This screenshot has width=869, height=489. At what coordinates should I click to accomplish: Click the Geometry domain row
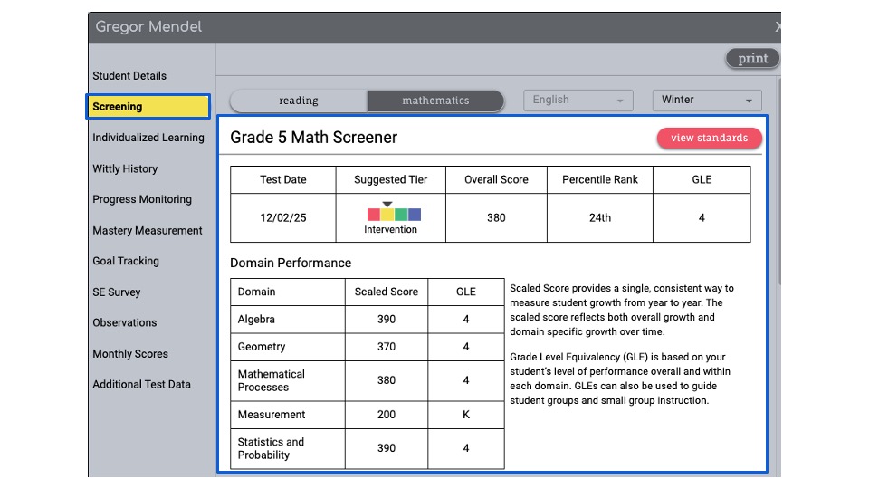click(368, 347)
